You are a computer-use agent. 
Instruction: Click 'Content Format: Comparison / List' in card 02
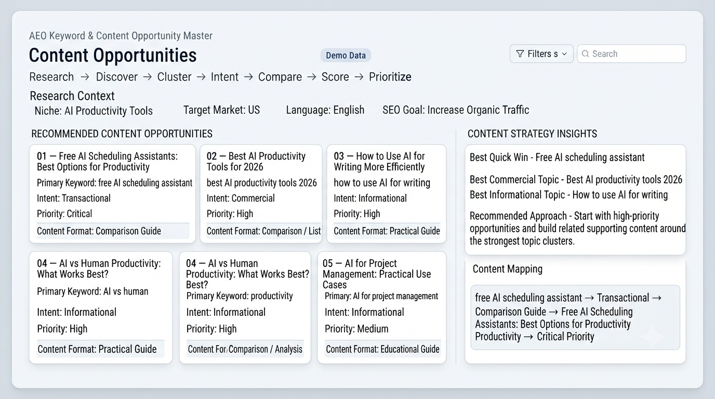263,231
